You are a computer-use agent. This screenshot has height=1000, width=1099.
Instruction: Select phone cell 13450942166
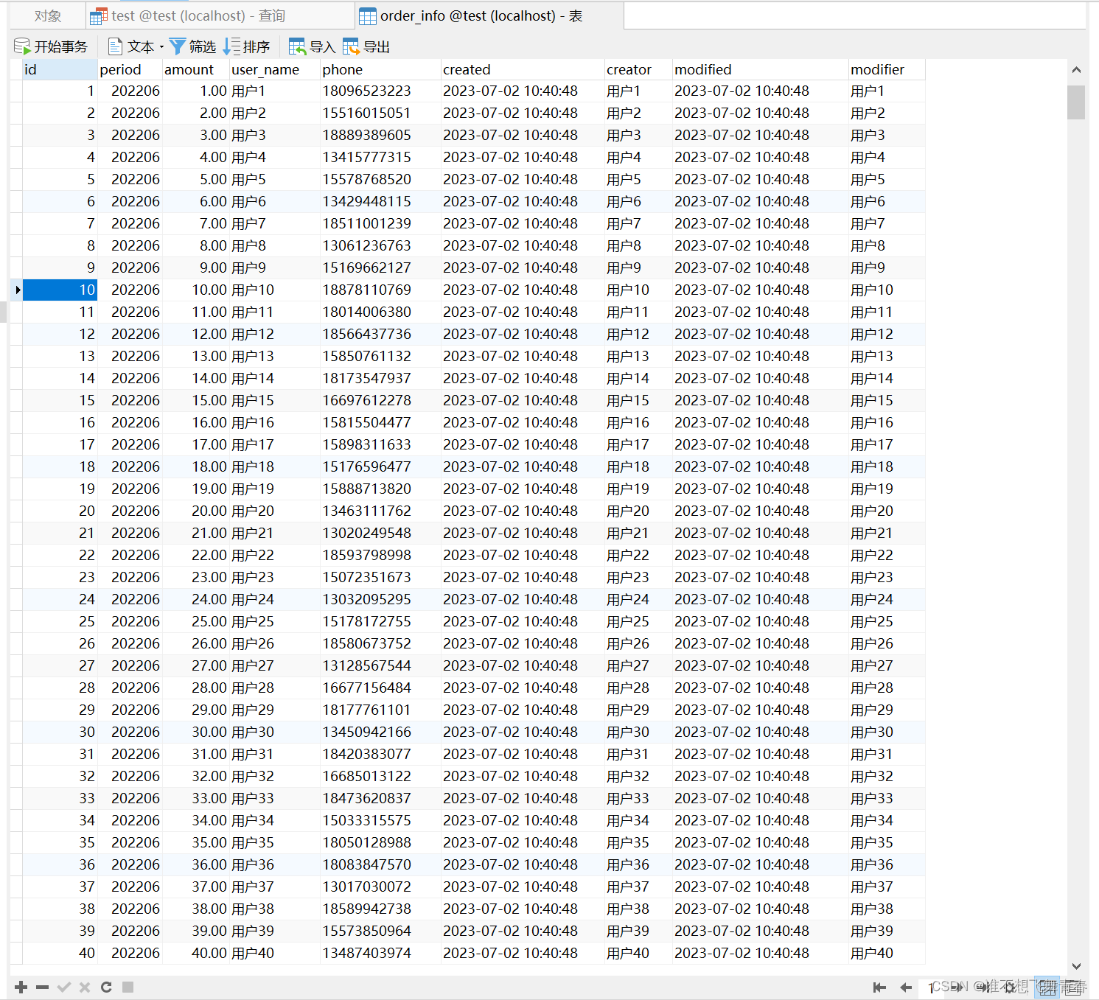pos(380,732)
